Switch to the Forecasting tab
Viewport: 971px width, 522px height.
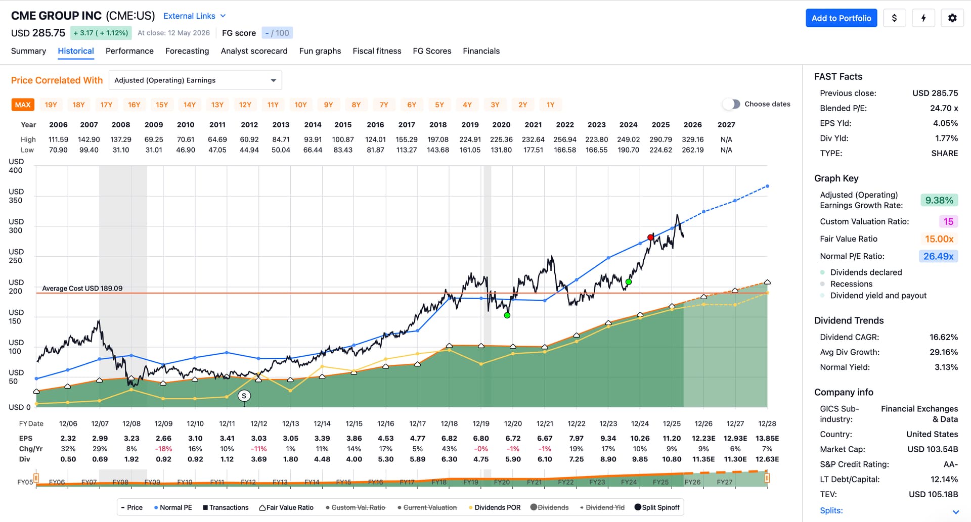(187, 51)
